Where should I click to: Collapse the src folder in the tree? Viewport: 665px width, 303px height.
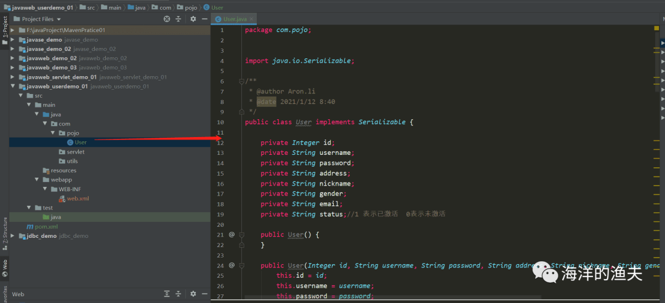tap(21, 96)
